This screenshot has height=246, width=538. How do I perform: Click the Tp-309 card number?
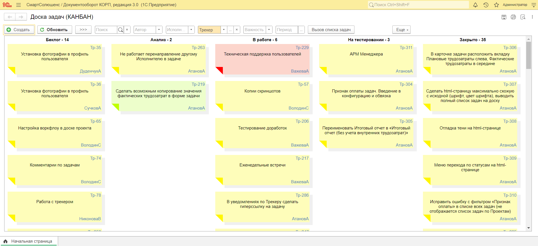pos(510,158)
